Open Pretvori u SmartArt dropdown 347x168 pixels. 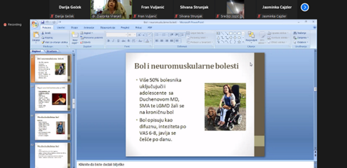[200, 42]
